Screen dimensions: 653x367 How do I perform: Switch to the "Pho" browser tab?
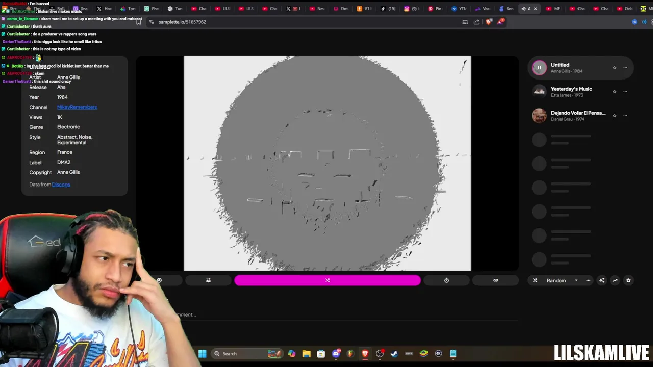(x=152, y=9)
